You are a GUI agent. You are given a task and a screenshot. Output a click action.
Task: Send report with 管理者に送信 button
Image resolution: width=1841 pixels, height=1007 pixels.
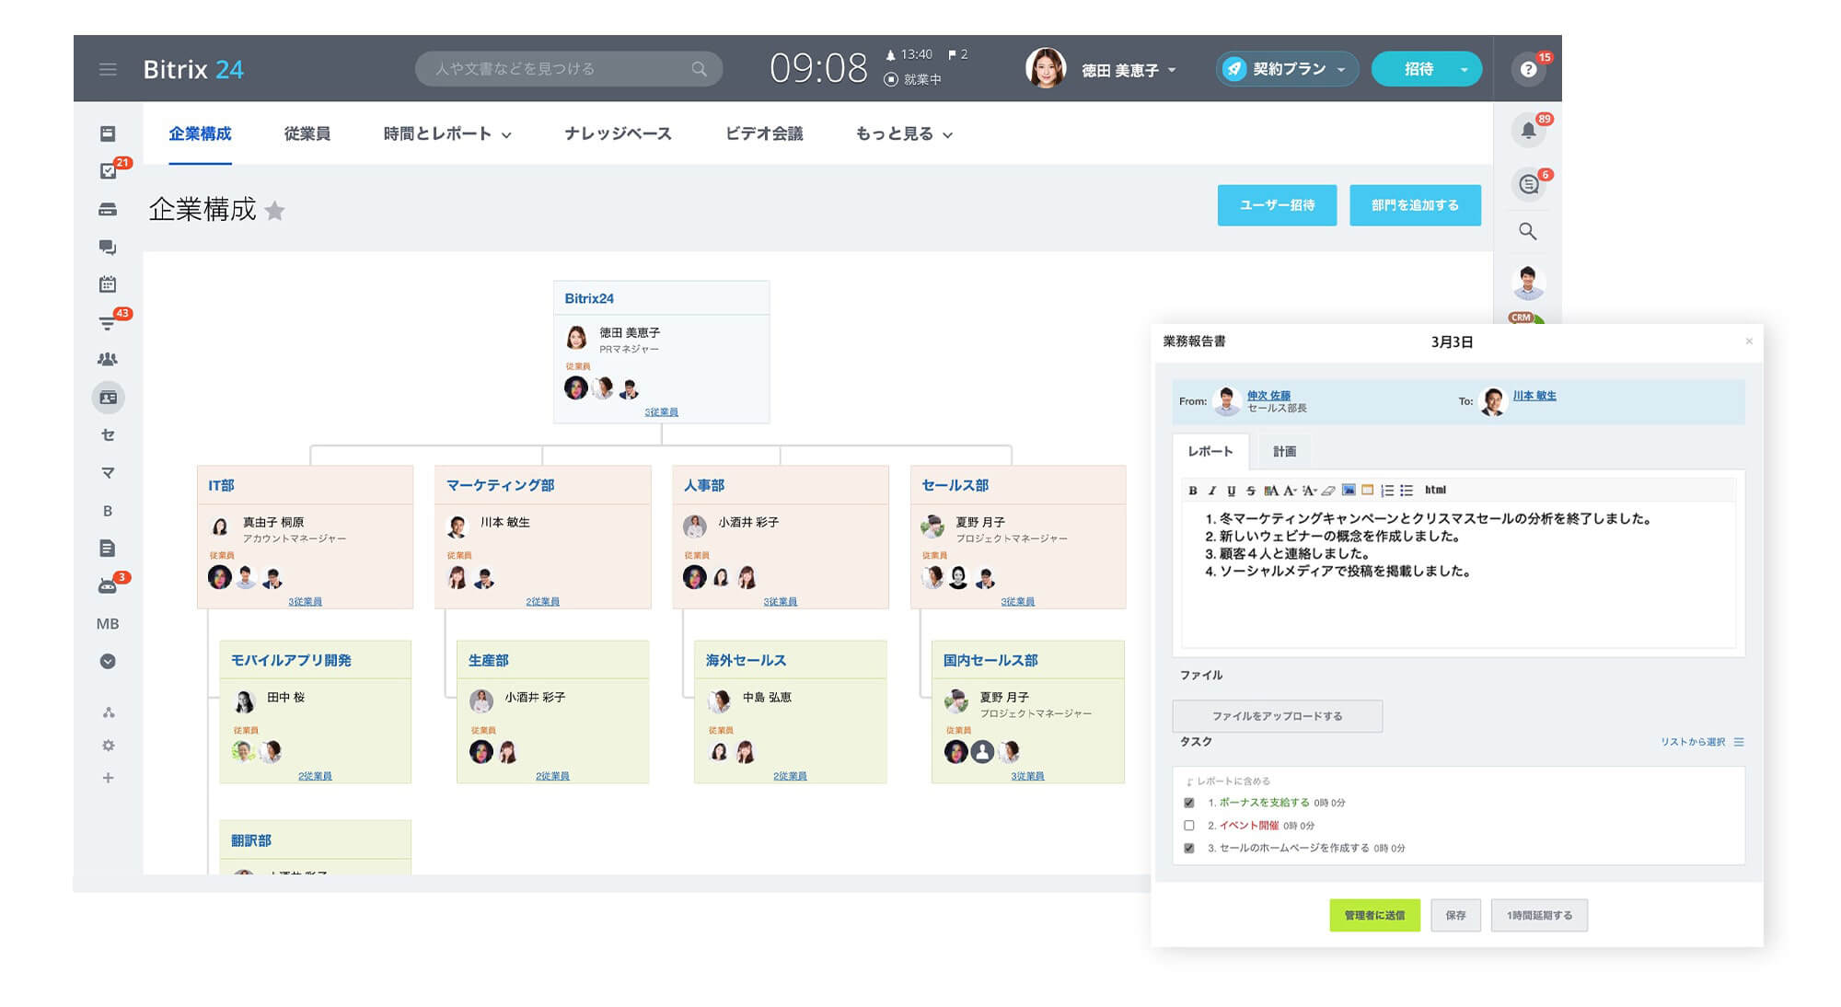tap(1374, 915)
